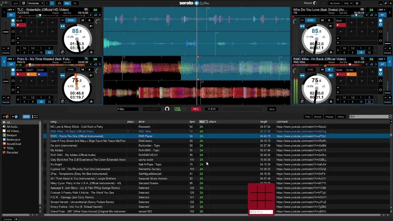
Task: Shift key down on deck 1
Action: tap(91, 15)
